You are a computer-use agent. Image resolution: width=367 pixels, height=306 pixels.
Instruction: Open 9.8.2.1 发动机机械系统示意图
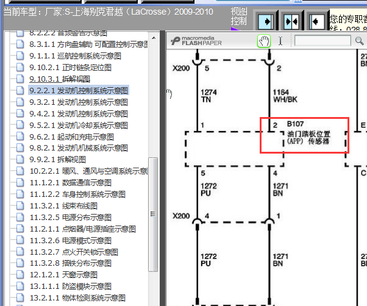tap(79, 148)
